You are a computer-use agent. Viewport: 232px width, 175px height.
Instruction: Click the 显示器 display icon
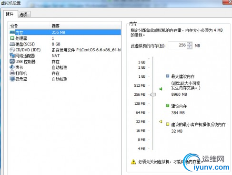pyautogui.click(x=12, y=79)
